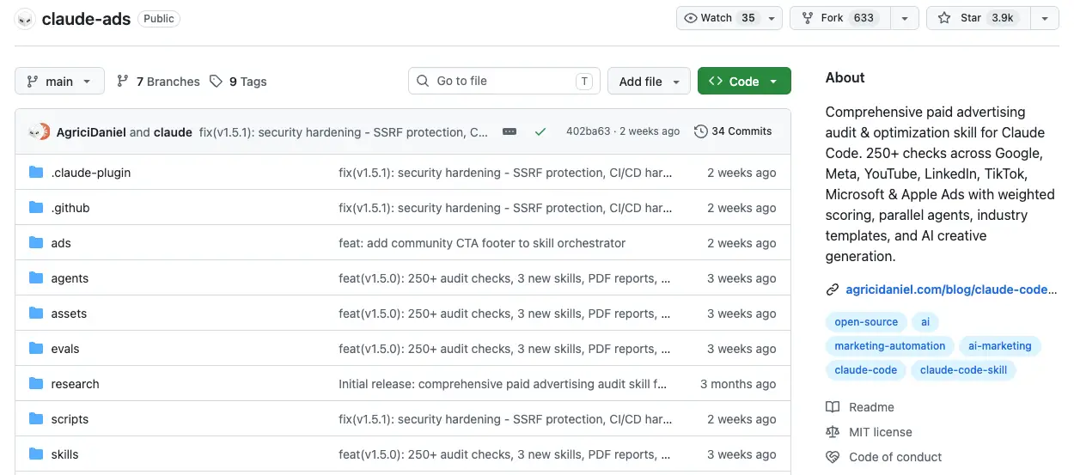Open the research folder name
Viewport: 1074px width, 475px height.
click(75, 384)
